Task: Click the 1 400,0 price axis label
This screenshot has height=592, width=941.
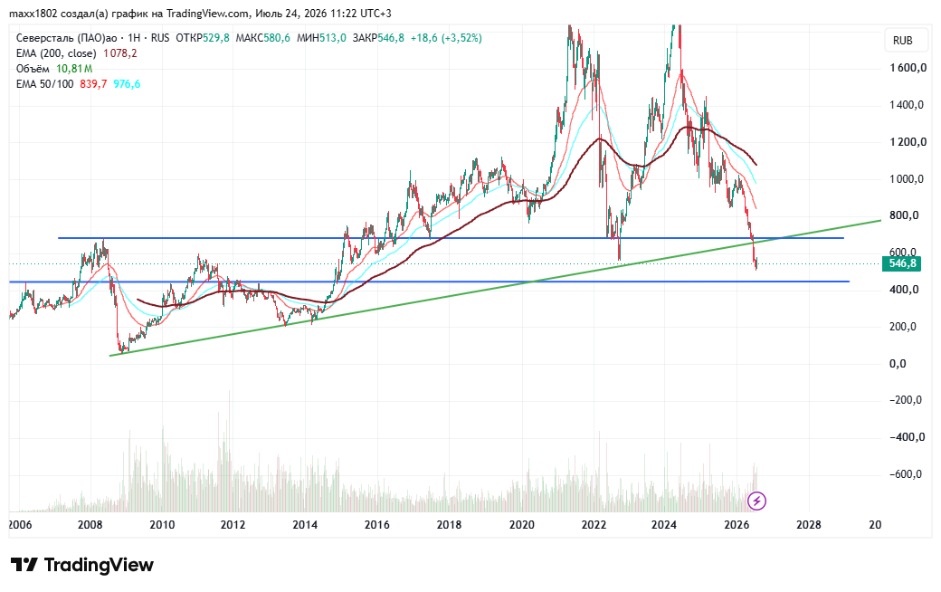Action: pos(908,105)
